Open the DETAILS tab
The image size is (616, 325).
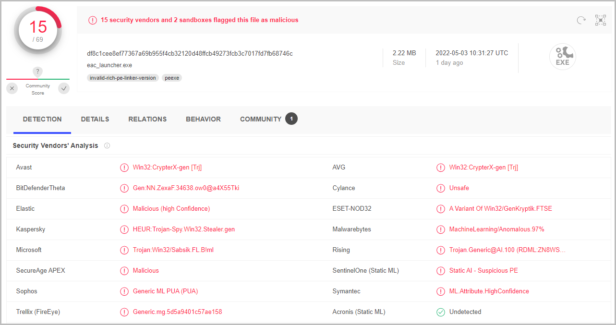click(x=95, y=119)
